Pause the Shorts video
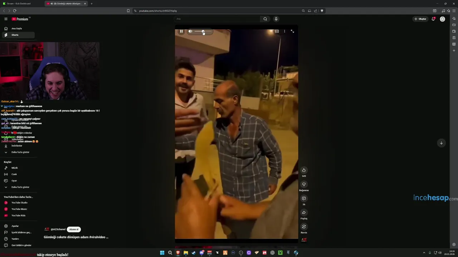458x257 pixels. click(181, 31)
